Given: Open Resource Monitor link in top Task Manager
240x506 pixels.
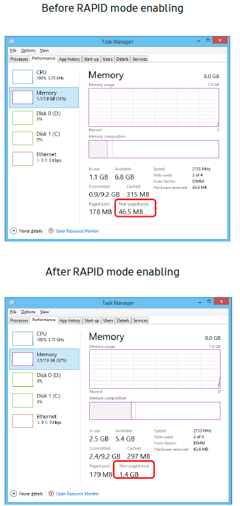Looking at the screenshot, I should point(73,231).
